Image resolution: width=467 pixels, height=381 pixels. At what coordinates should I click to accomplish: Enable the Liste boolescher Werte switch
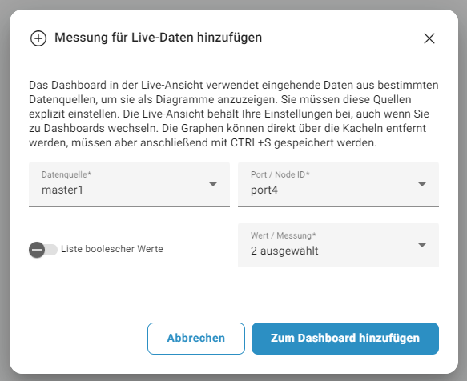coord(43,250)
